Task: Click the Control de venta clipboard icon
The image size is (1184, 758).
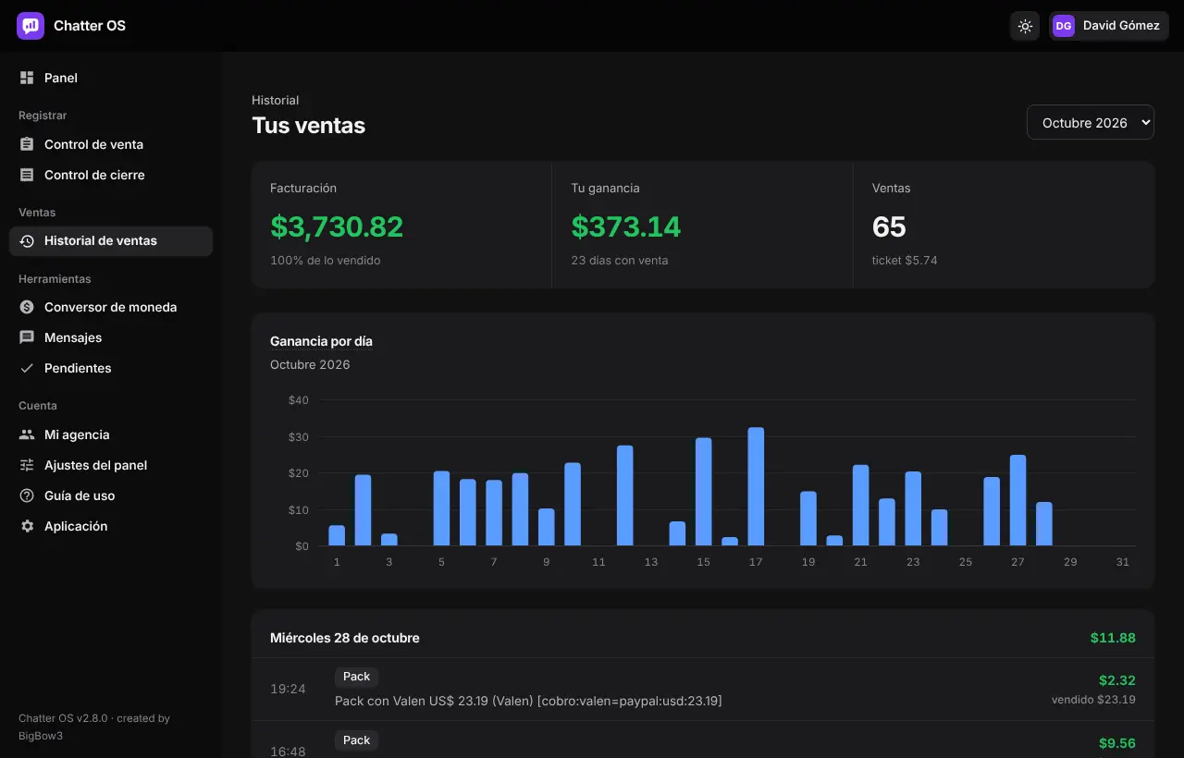Action: pyautogui.click(x=27, y=144)
